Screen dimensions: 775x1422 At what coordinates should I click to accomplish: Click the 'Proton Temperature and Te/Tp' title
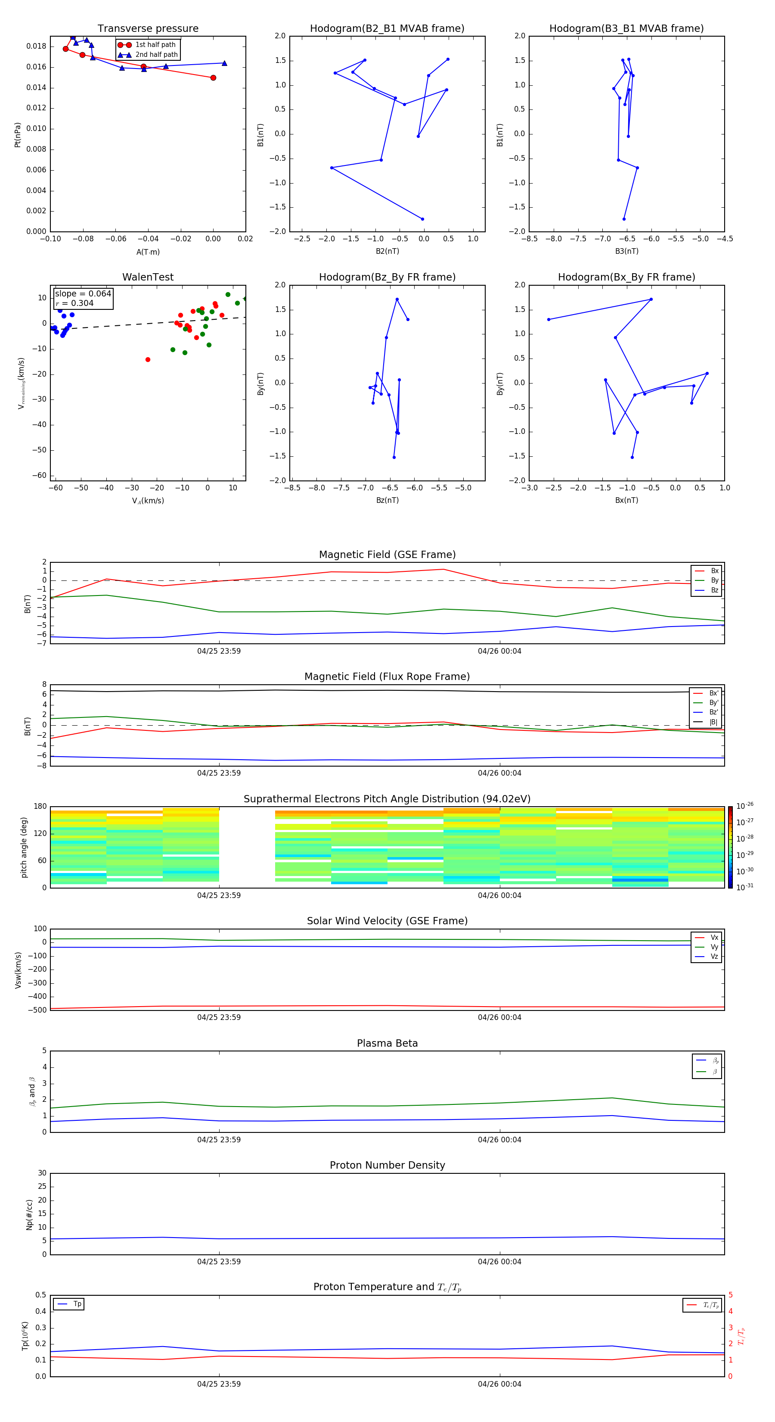387,1287
